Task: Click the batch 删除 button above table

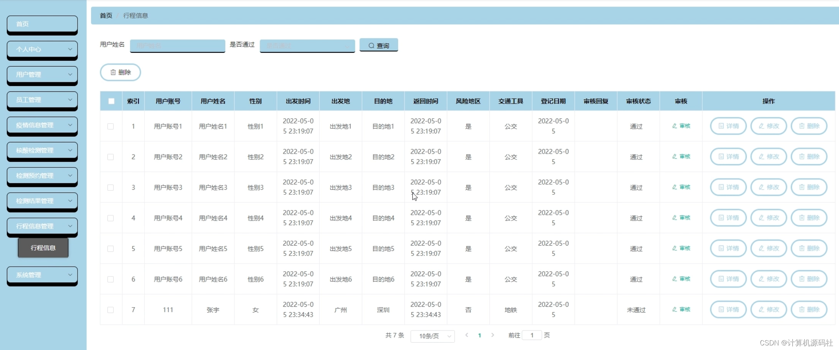Action: click(120, 72)
